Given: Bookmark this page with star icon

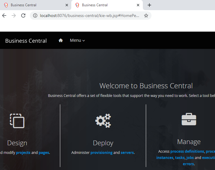Looking at the screenshot, I should 146,16.
